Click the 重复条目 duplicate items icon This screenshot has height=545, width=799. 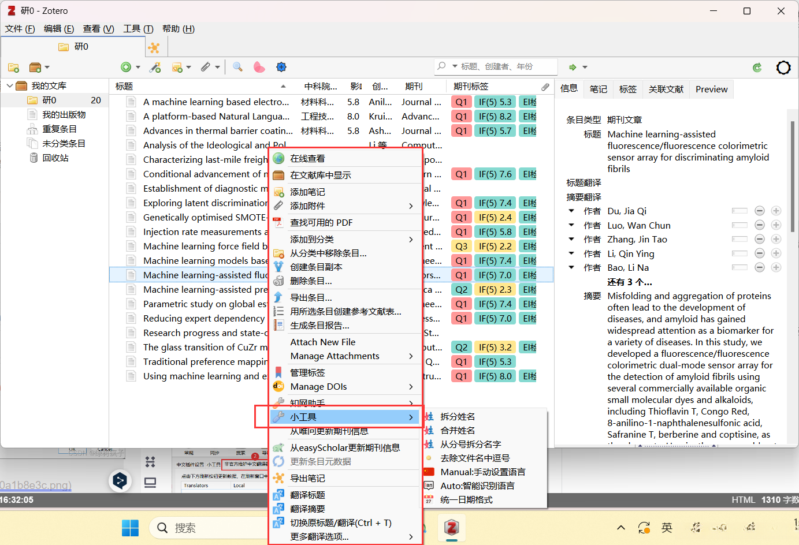(x=32, y=129)
